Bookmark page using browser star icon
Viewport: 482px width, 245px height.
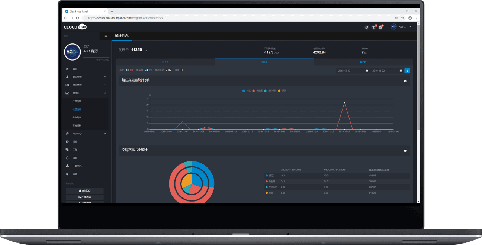[x=402, y=18]
